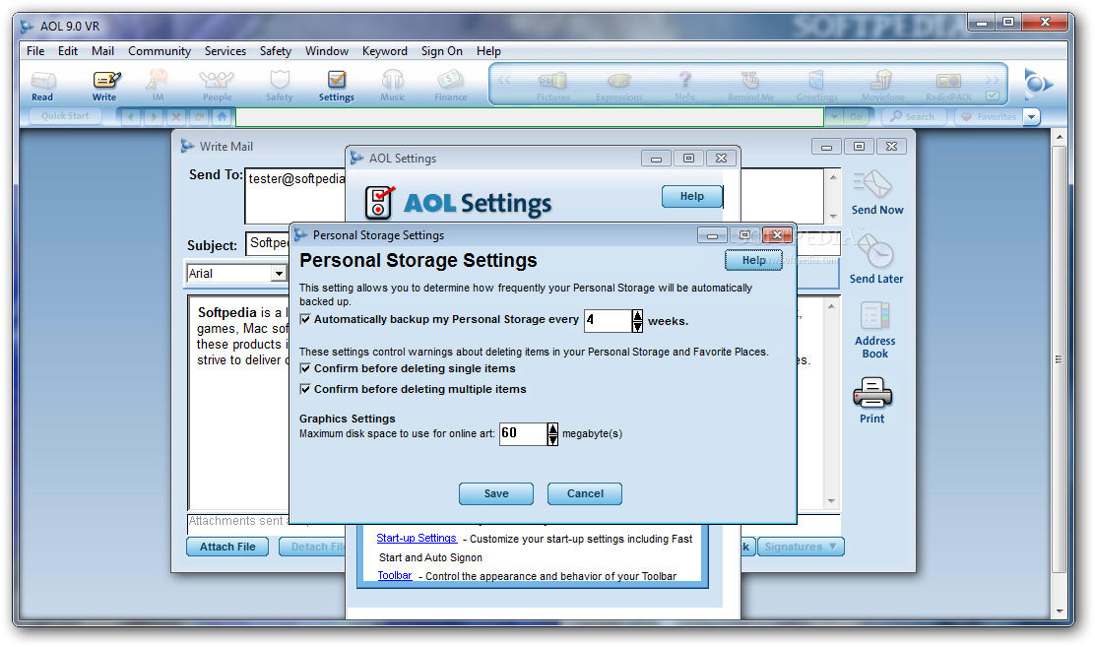Open the Start-up Settings link
1095x647 pixels.
pos(417,538)
